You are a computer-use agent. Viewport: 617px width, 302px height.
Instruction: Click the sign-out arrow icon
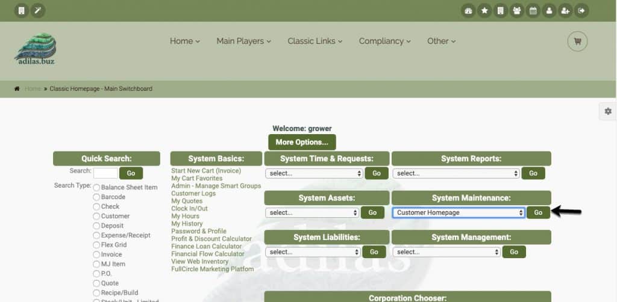[x=581, y=11]
